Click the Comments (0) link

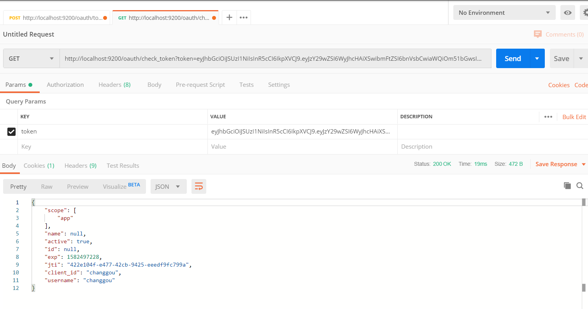(565, 35)
